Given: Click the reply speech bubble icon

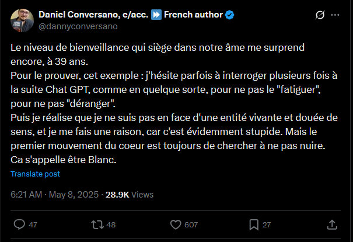Looking at the screenshot, I should click(19, 224).
